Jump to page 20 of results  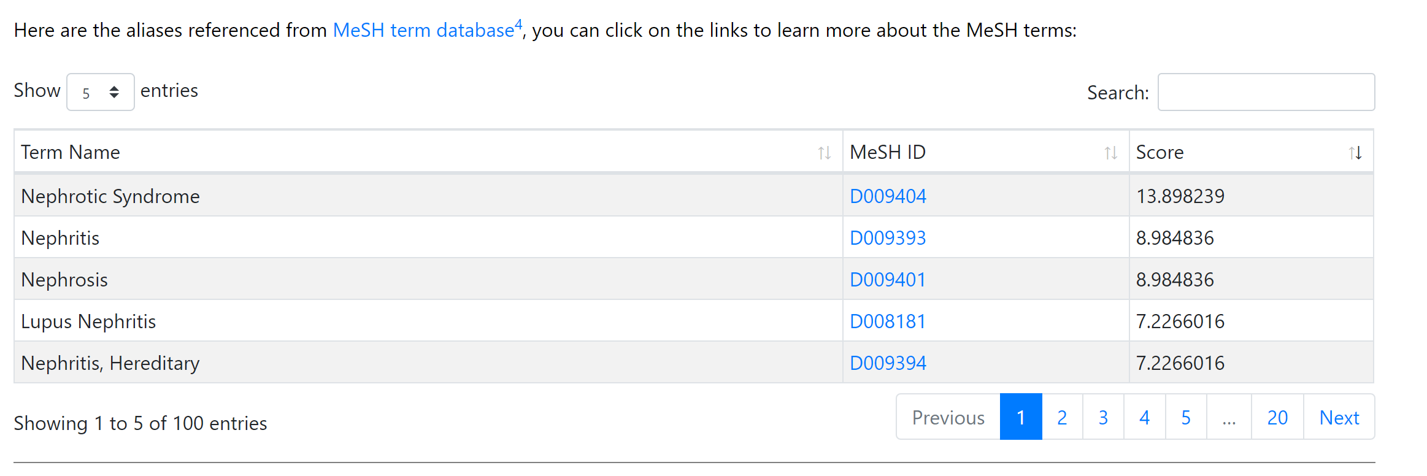tap(1277, 417)
